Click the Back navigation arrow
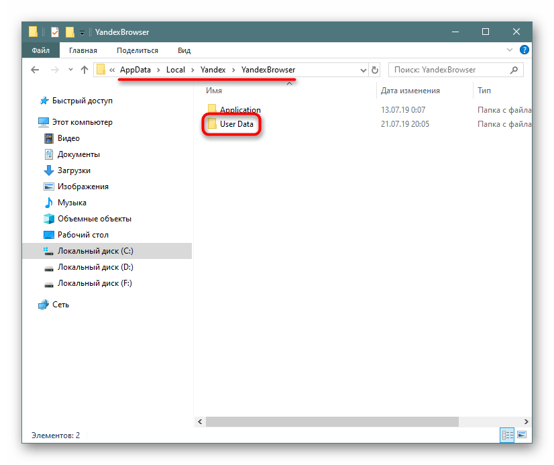The height and width of the screenshot is (465, 554). point(35,70)
